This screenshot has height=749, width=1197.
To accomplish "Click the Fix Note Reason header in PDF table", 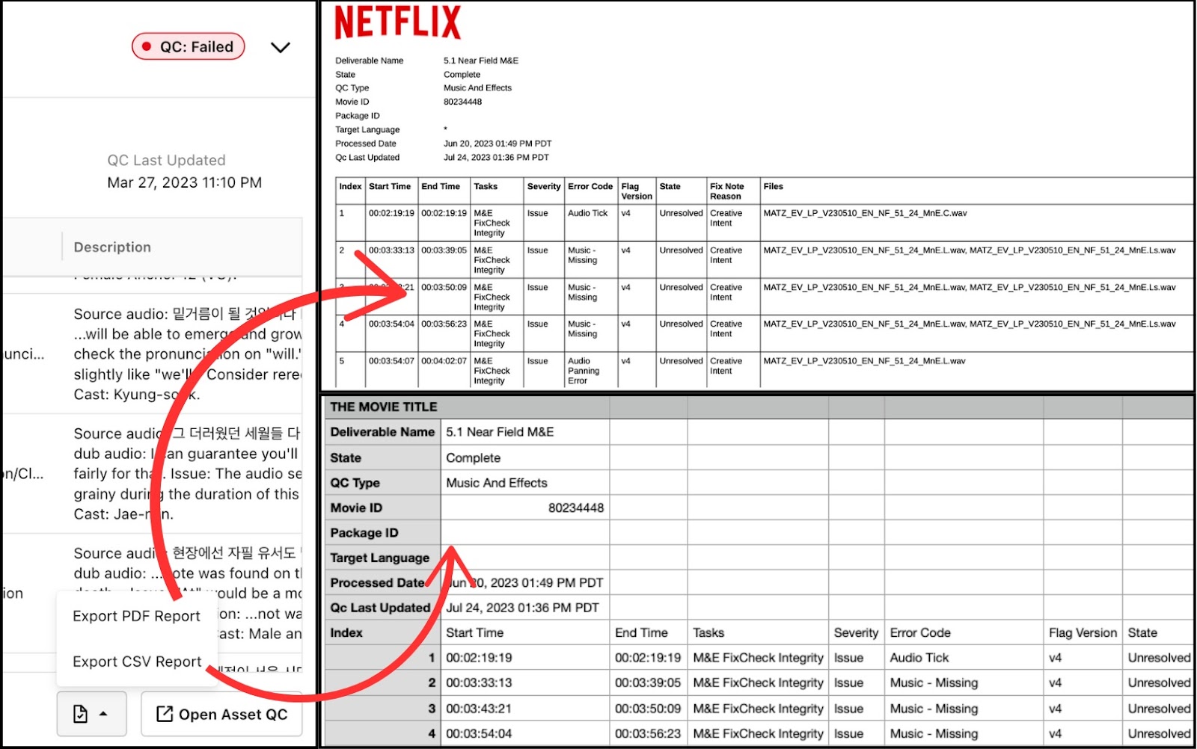I will [x=727, y=191].
